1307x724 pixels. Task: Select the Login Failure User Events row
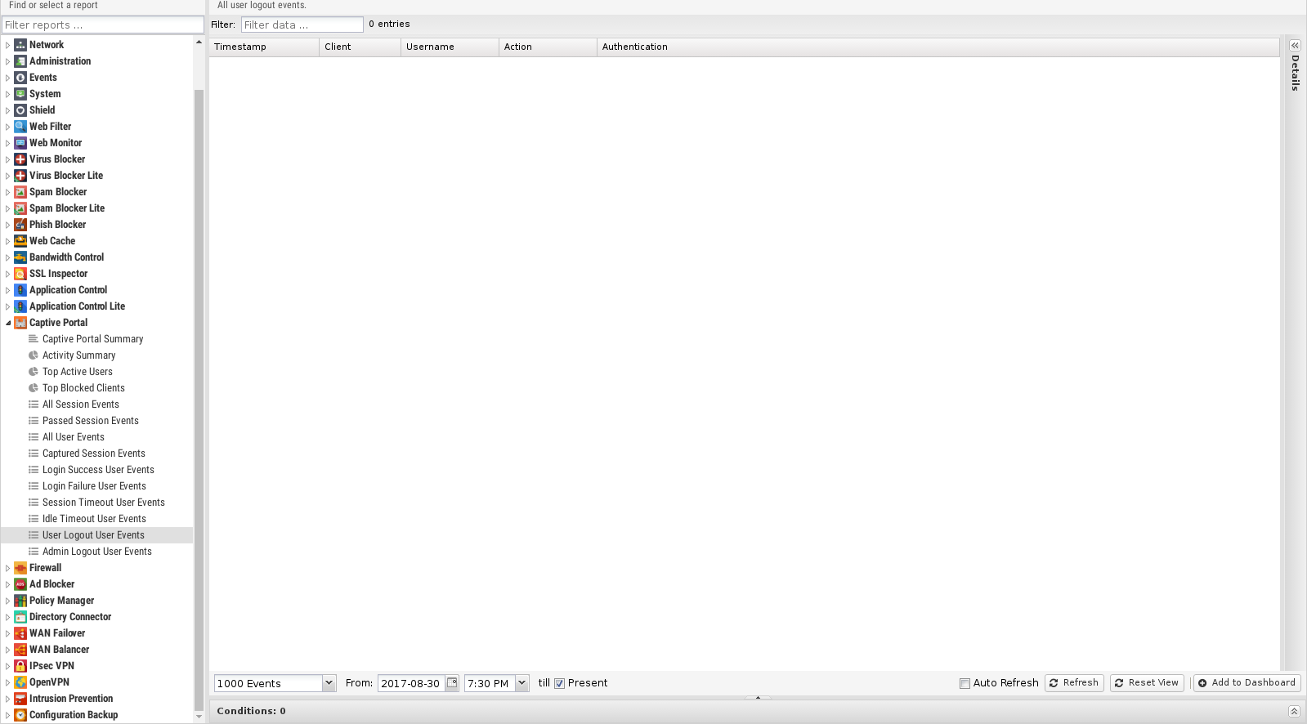[96, 486]
